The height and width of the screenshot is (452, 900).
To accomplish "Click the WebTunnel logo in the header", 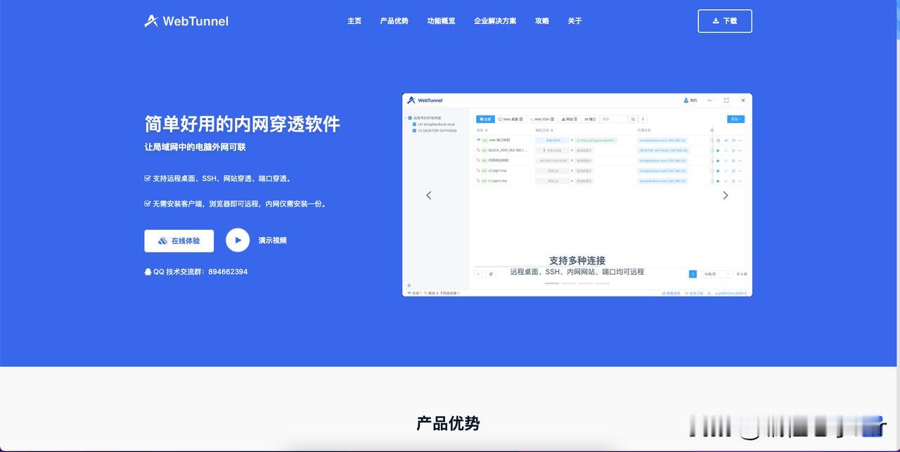I will click(186, 21).
